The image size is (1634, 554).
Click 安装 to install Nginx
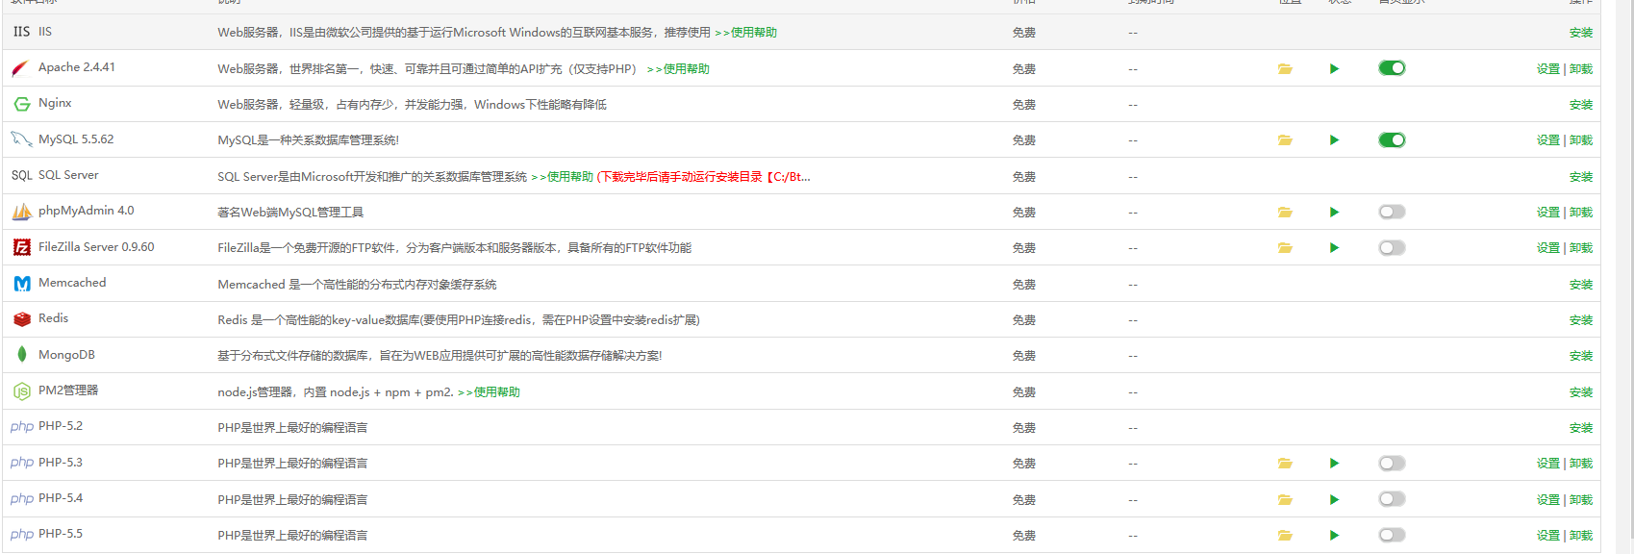pyautogui.click(x=1581, y=105)
